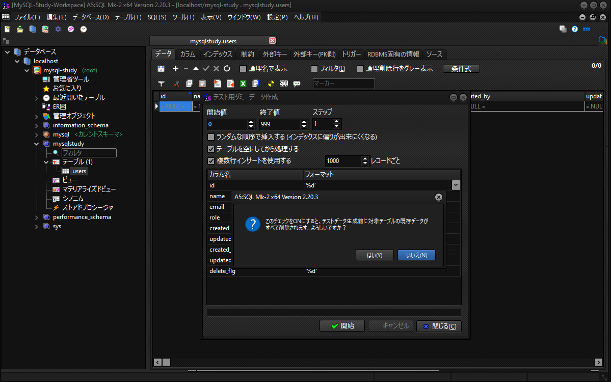This screenshot has width=611, height=382.
Task: Click the speech bubble comment icon
Action: [297, 84]
